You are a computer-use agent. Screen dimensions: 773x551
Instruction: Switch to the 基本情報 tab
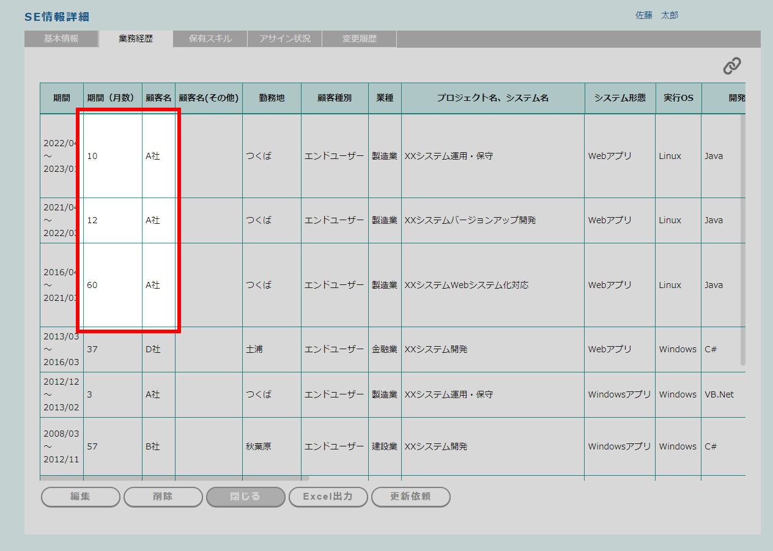tap(61, 39)
